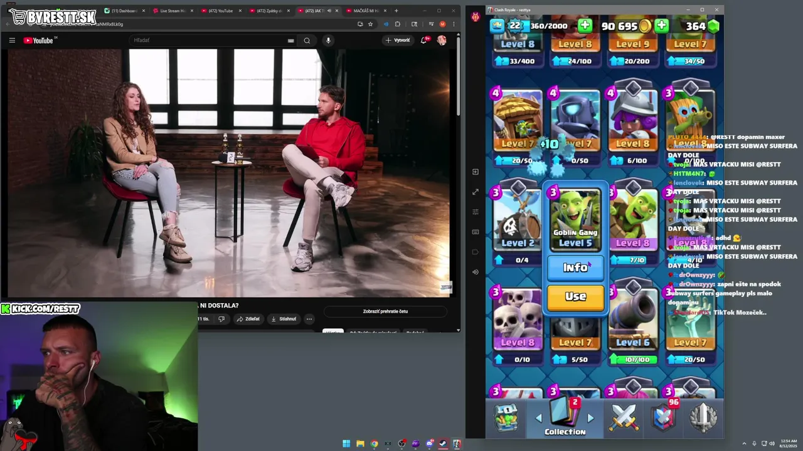Open the YouTube hamburger menu
This screenshot has height=451, width=803.
point(12,40)
